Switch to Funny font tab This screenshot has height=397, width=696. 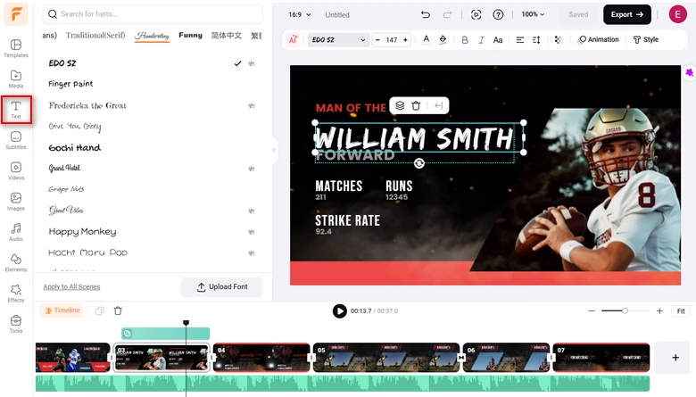click(x=190, y=35)
